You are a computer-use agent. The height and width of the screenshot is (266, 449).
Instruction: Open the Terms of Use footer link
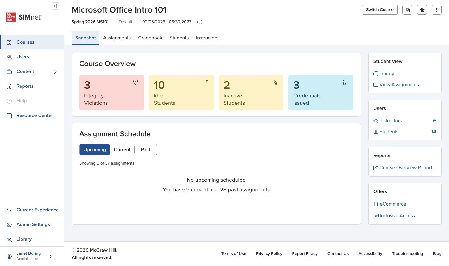[234, 254]
